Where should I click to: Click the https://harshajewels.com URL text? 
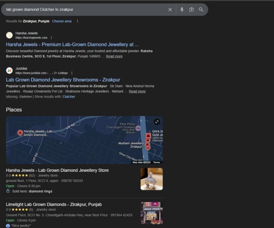[31, 38]
